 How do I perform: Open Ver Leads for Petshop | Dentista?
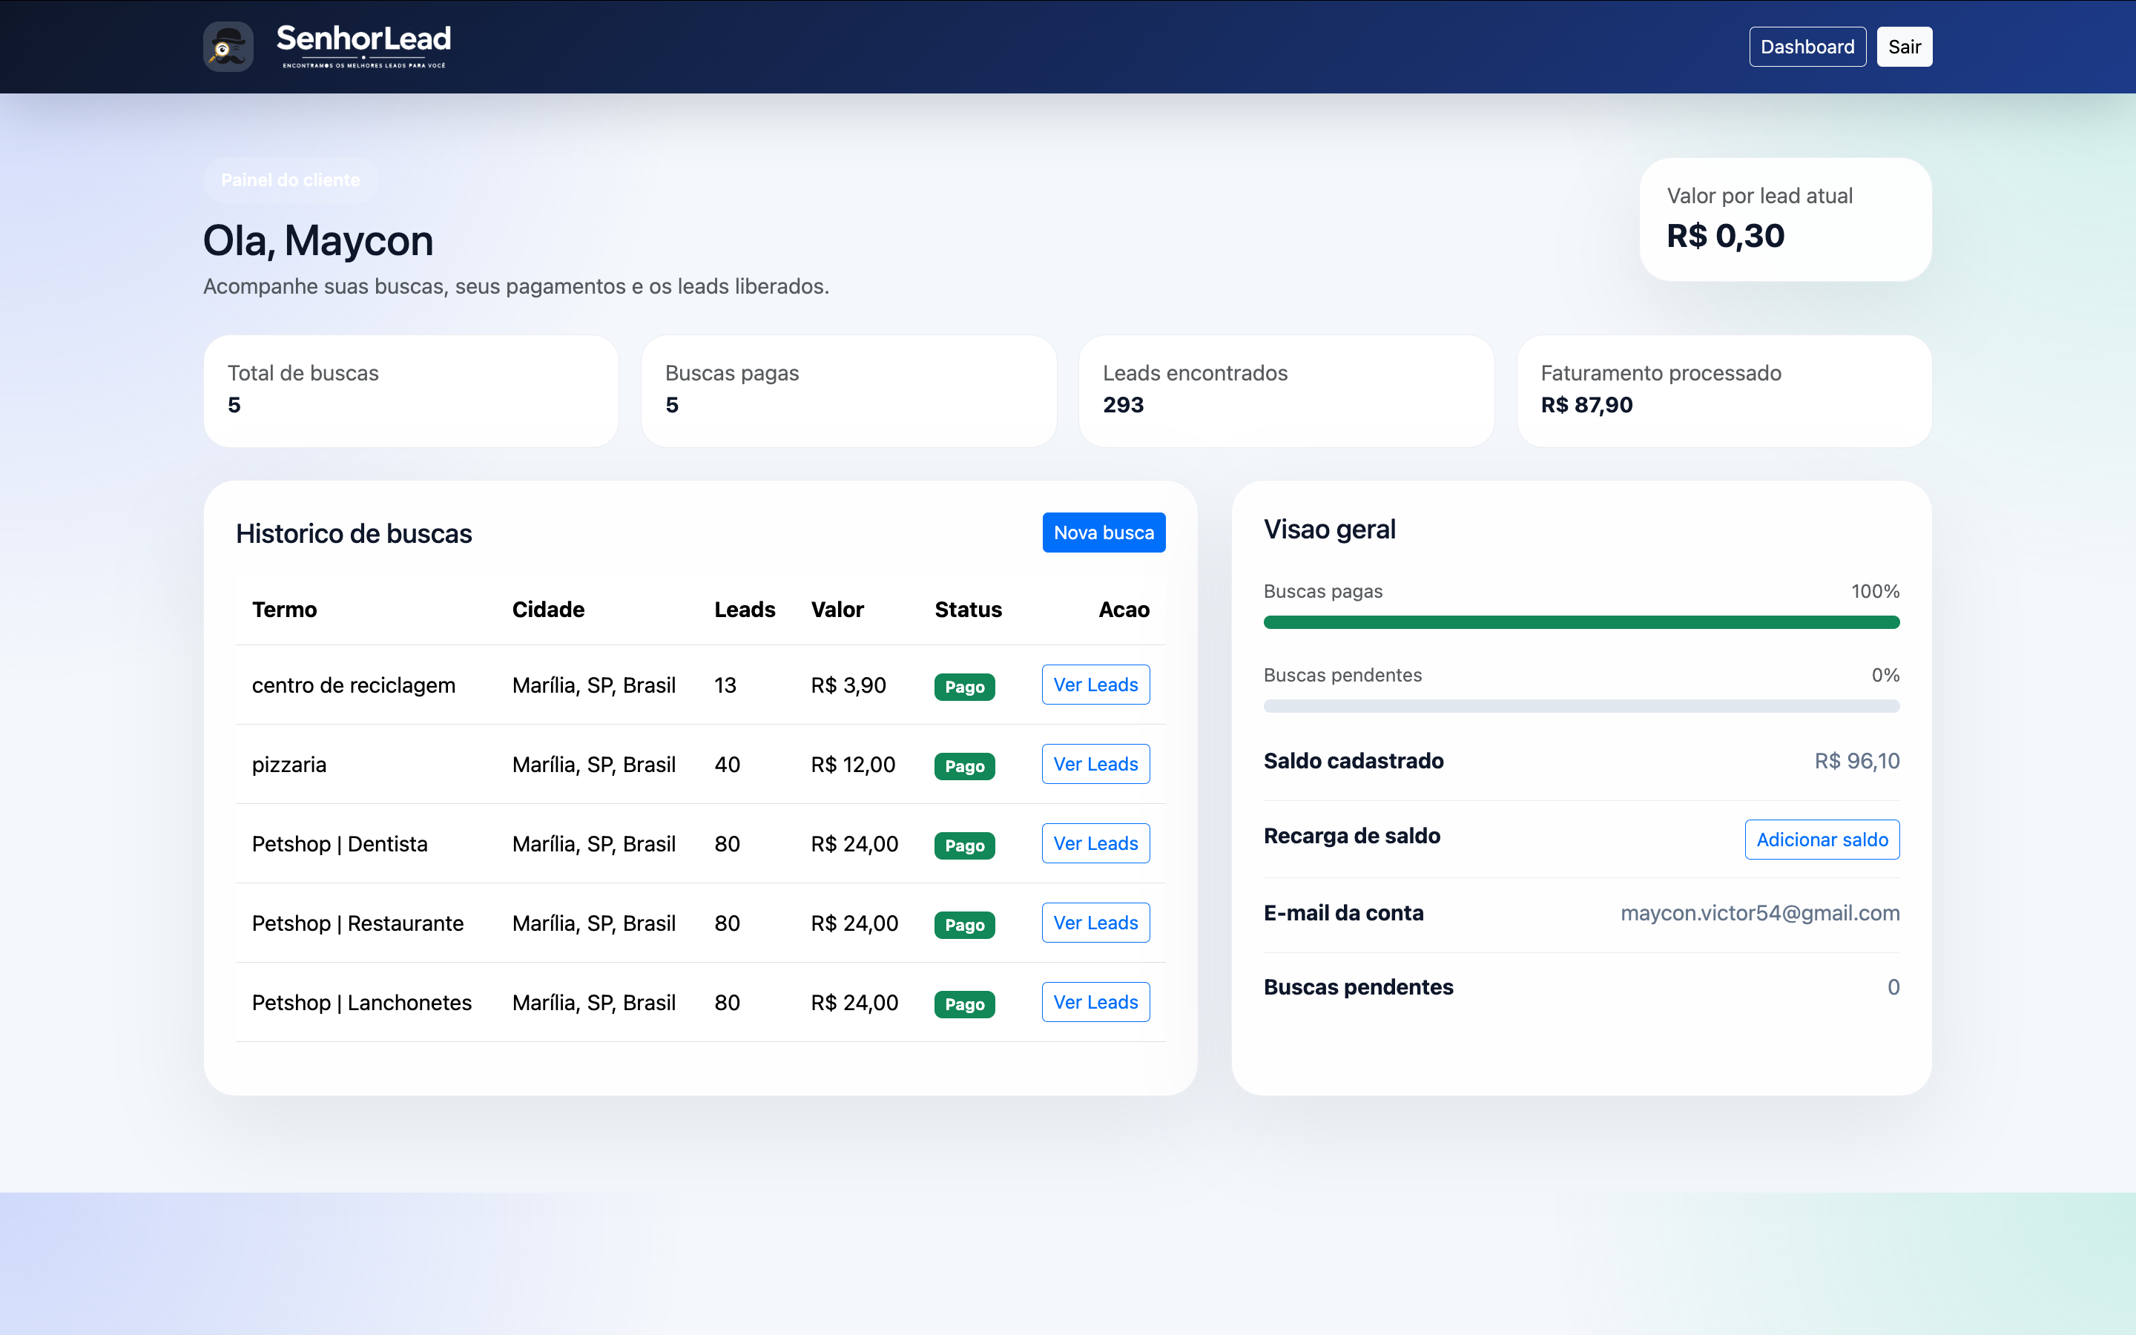(1095, 843)
